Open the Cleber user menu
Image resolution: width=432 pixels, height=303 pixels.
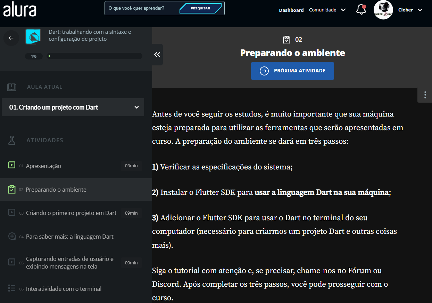pyautogui.click(x=410, y=10)
